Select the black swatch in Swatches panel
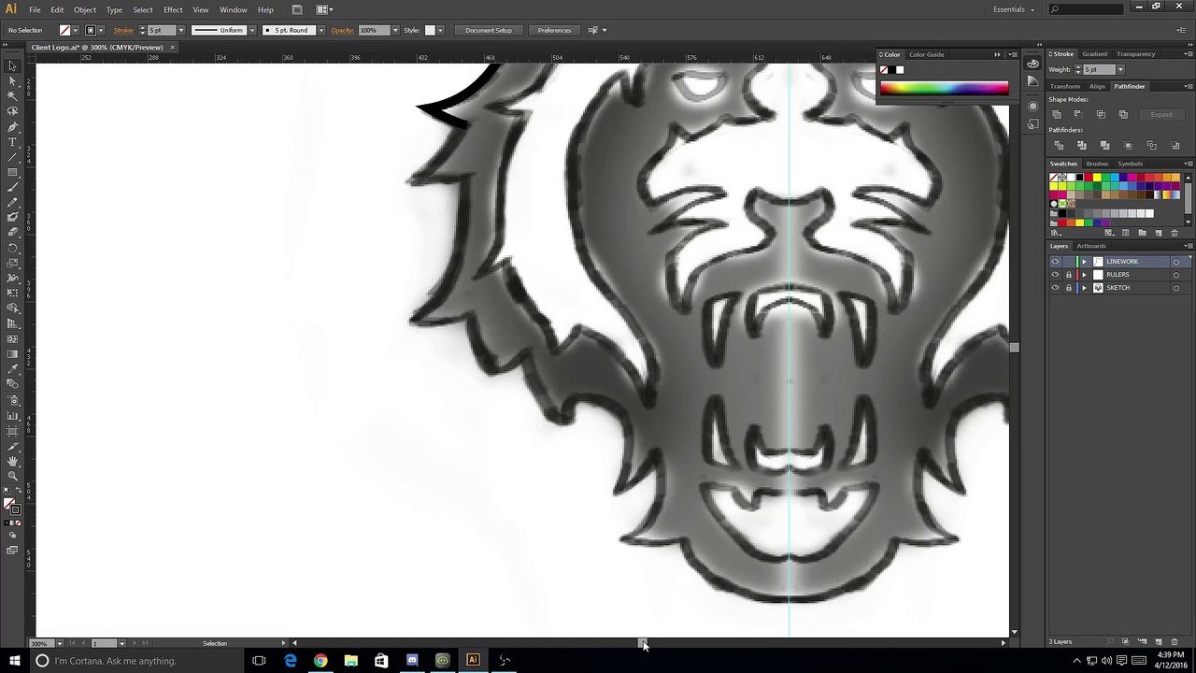This screenshot has width=1196, height=673. (1079, 178)
